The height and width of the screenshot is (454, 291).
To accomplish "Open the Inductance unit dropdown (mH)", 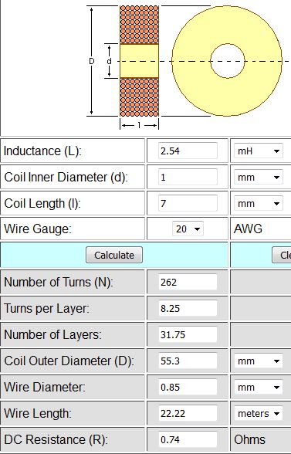I will (259, 151).
